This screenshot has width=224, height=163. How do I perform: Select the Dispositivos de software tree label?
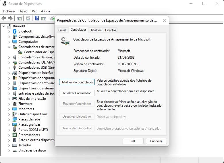tap(36, 83)
